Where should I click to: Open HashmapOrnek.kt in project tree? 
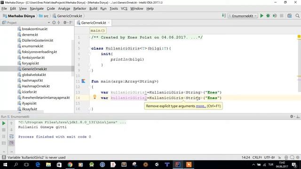pos(36,86)
